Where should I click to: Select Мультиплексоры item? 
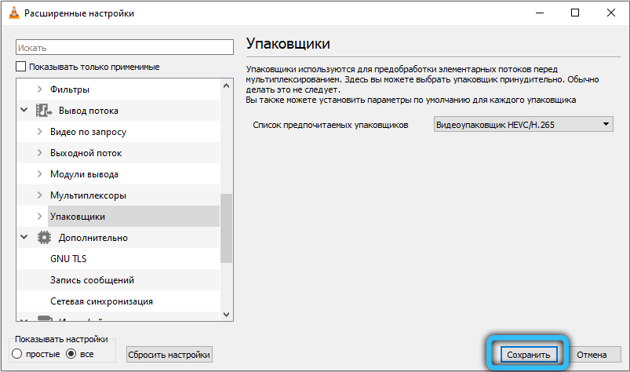[x=88, y=195]
